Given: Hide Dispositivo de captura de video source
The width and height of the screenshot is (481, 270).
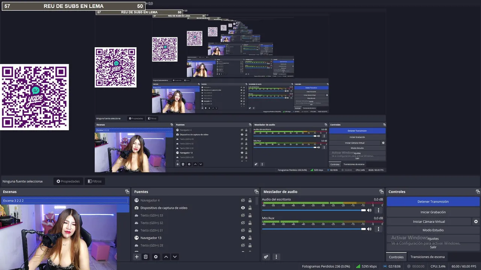Looking at the screenshot, I should (x=243, y=208).
